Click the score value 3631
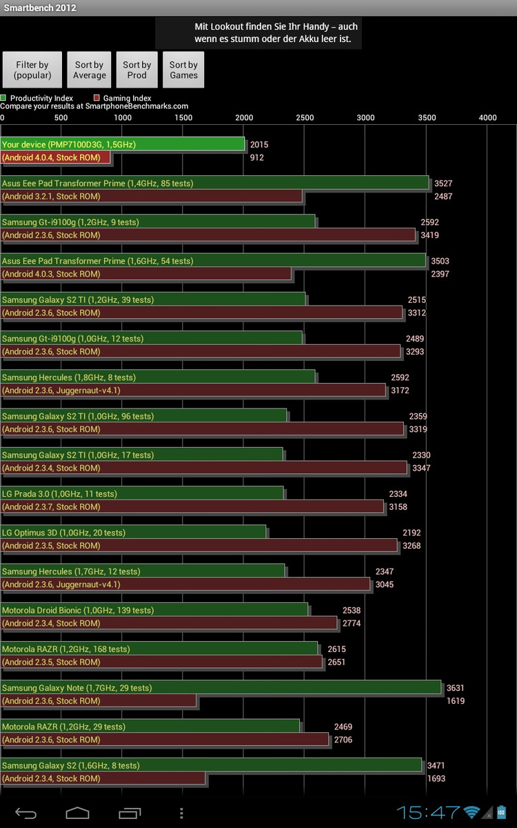The height and width of the screenshot is (828, 517). pyautogui.click(x=456, y=688)
